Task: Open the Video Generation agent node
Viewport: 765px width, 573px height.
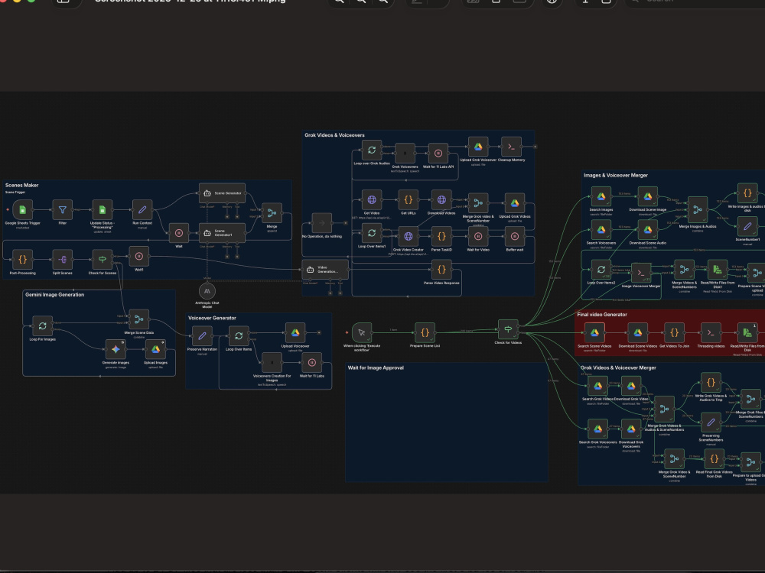Action: (325, 270)
